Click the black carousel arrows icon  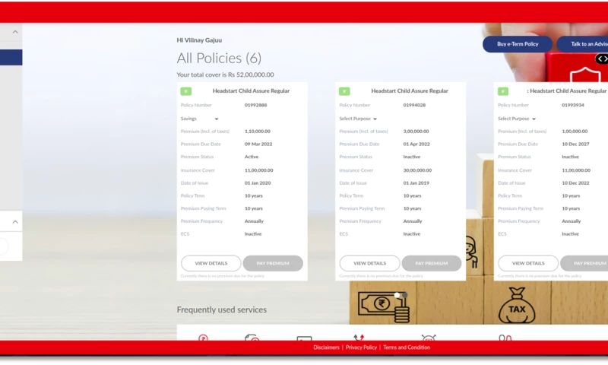(602, 59)
